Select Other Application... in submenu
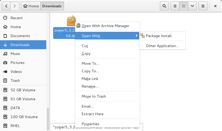Screen dimensions: 222x131 point(162,46)
